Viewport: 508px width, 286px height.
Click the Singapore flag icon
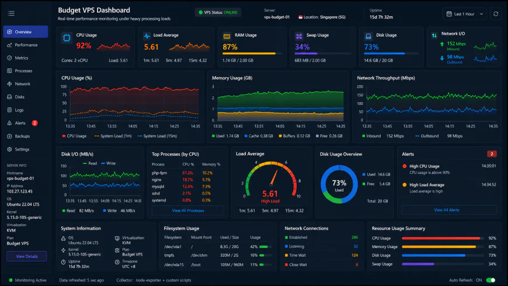click(x=300, y=17)
